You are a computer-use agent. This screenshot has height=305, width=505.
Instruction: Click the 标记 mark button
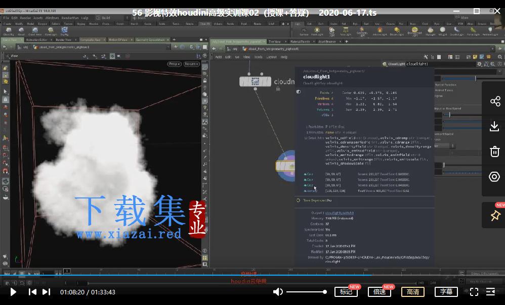[346, 292]
